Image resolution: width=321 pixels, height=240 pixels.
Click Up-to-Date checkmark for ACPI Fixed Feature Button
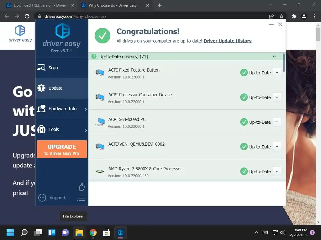coord(244,72)
